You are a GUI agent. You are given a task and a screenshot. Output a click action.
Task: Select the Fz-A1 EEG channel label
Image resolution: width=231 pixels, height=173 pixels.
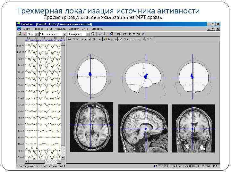pos(21,151)
